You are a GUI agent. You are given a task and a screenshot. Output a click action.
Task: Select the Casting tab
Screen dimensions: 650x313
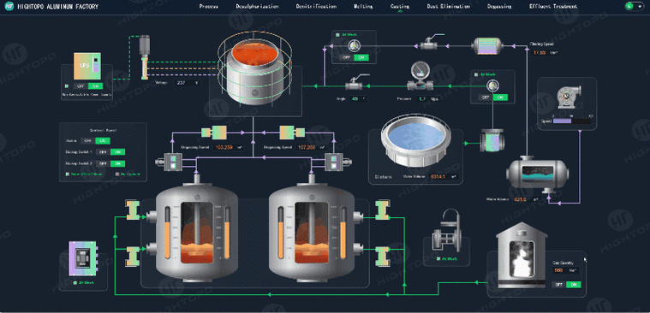click(x=400, y=7)
